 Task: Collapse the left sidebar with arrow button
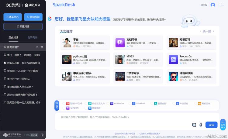[42, 135]
